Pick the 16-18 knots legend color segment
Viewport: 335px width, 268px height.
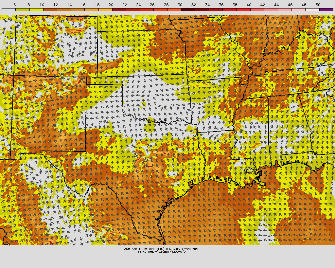(x=92, y=9)
